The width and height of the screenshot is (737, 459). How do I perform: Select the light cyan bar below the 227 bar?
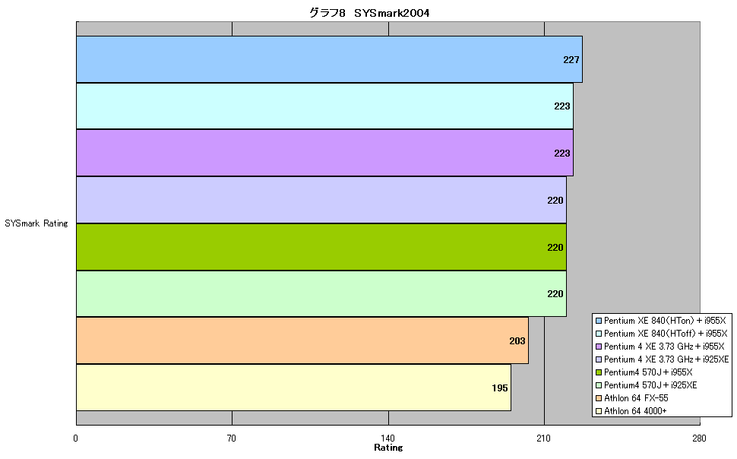point(324,106)
